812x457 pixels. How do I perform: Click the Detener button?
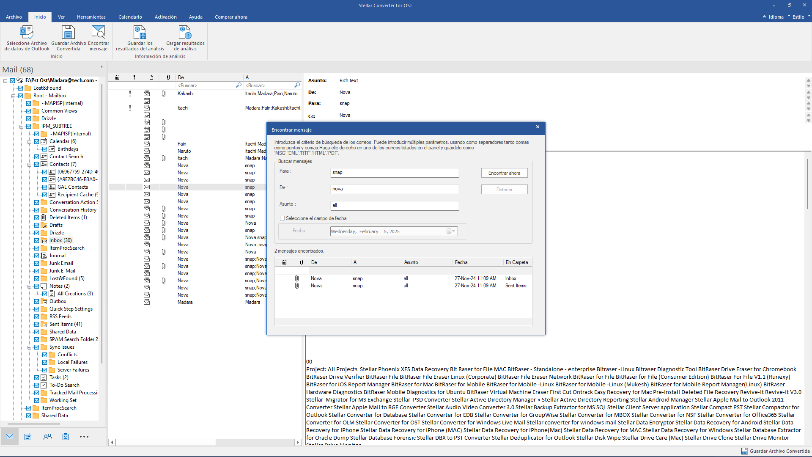[x=505, y=189]
